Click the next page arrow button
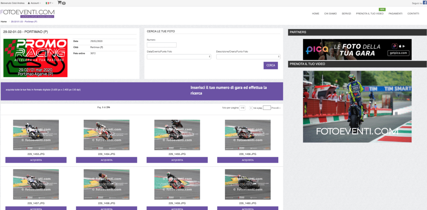 [251, 108]
